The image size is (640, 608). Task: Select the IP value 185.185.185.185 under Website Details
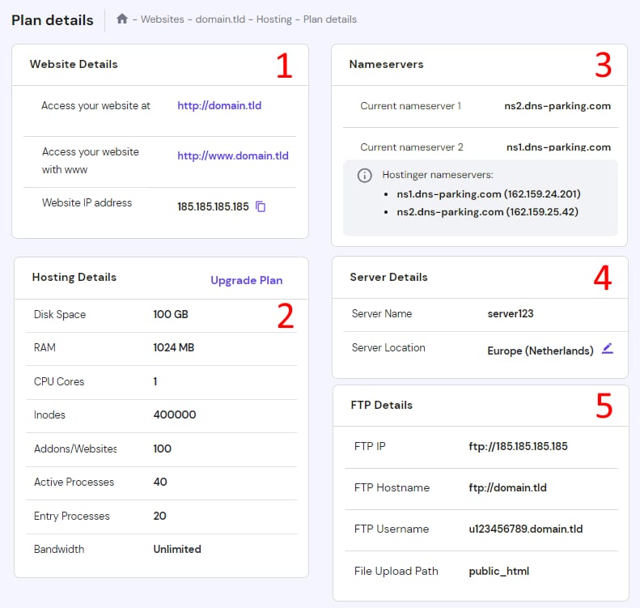click(x=213, y=206)
